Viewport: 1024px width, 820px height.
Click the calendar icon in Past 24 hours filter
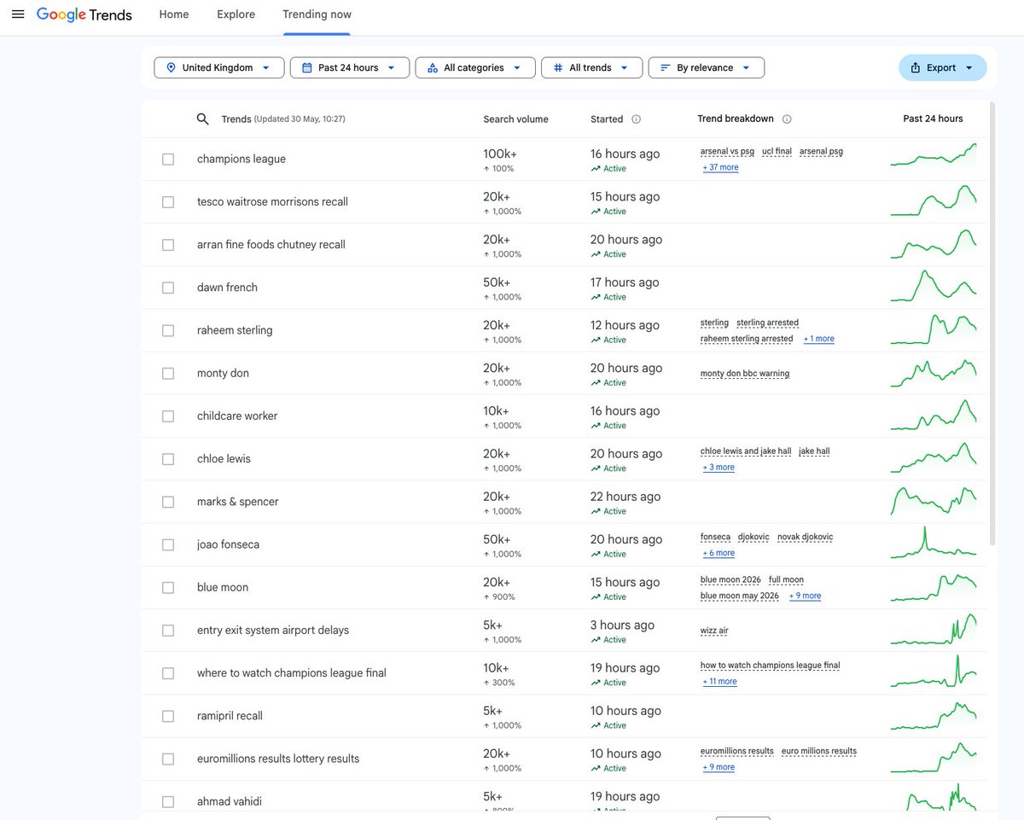[x=307, y=67]
